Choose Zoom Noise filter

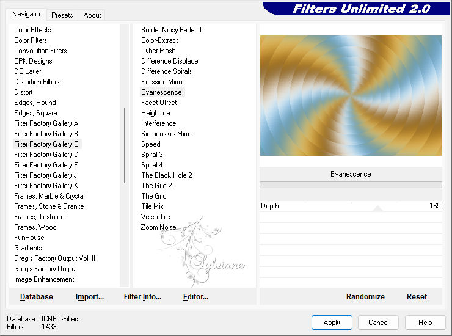tap(158, 227)
